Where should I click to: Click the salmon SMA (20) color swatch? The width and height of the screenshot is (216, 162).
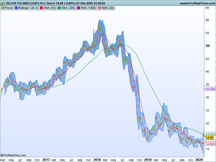(99, 8)
